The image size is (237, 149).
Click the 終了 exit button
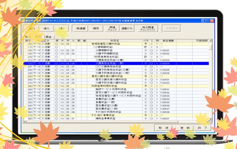[203, 128]
